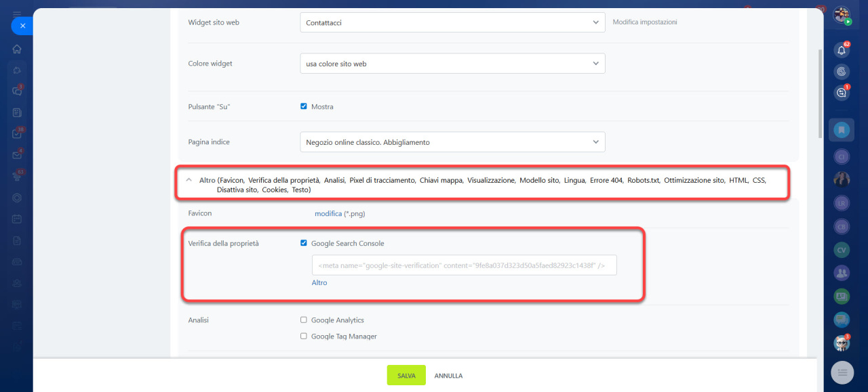
Task: Click the CV avatar in right sidebar
Action: click(842, 250)
